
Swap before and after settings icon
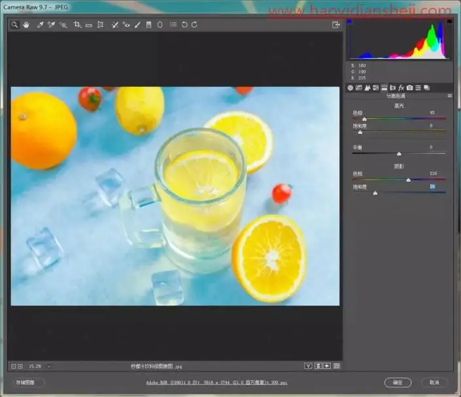318,366
